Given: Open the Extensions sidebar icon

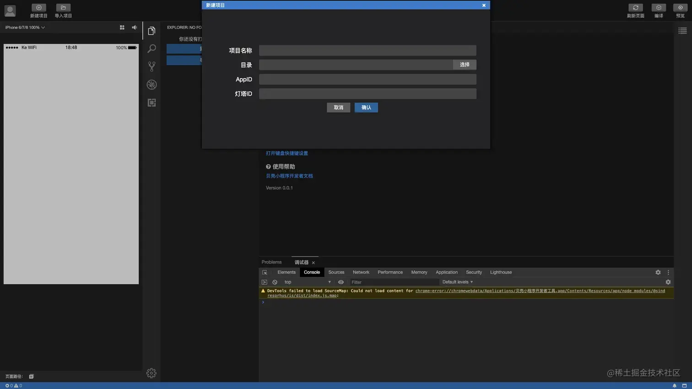Looking at the screenshot, I should click(151, 102).
